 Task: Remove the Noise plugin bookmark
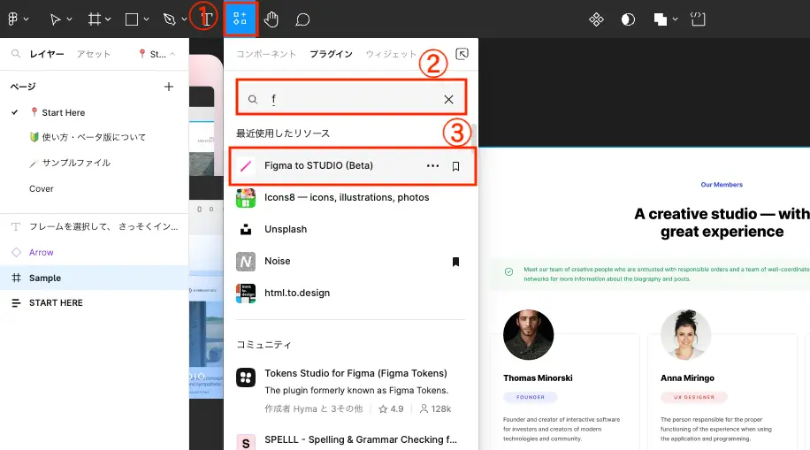[455, 262]
